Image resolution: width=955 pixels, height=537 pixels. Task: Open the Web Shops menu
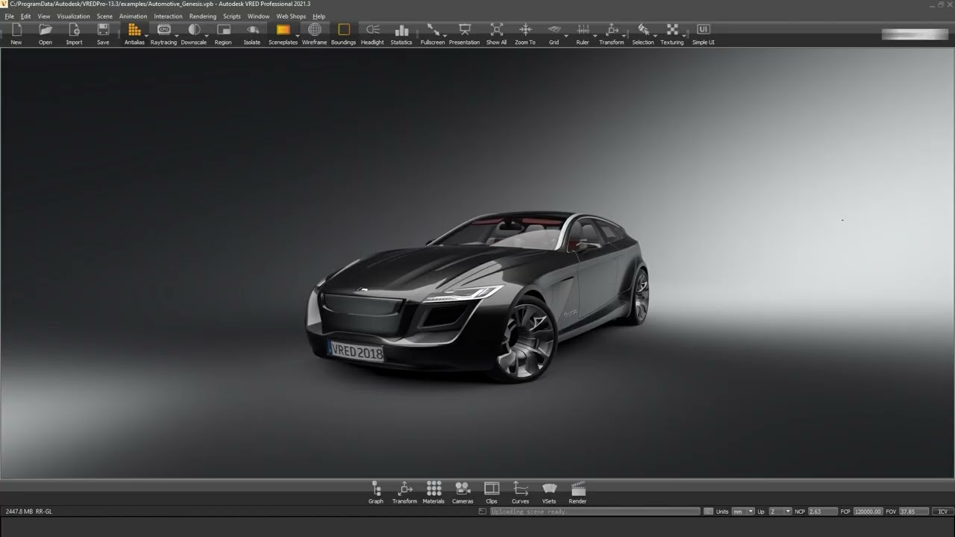coord(291,16)
